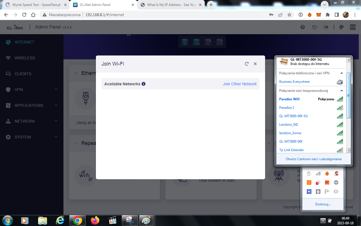Switch to the What Is My IP Address tab
361x226 pixels.
171,5
